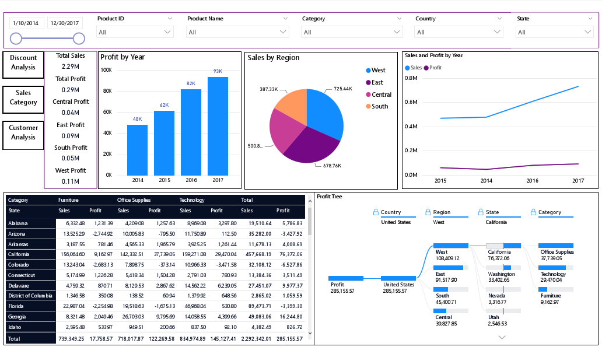Click the East legend dot in Sales by Region
This screenshot has width=602, height=357.
(367, 82)
